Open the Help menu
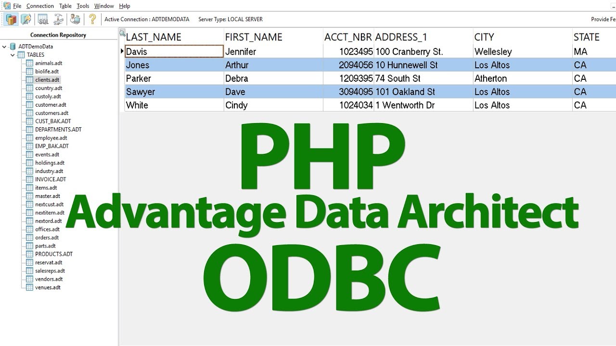 (x=125, y=6)
